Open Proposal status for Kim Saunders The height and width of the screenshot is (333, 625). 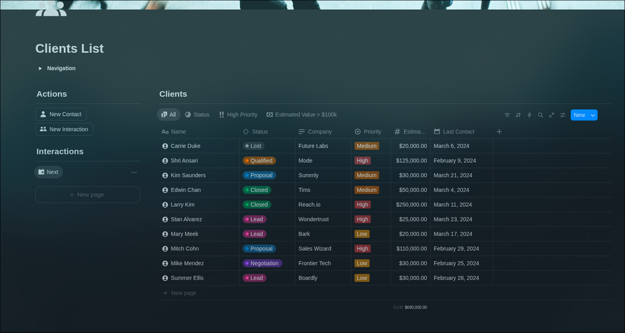(x=259, y=176)
